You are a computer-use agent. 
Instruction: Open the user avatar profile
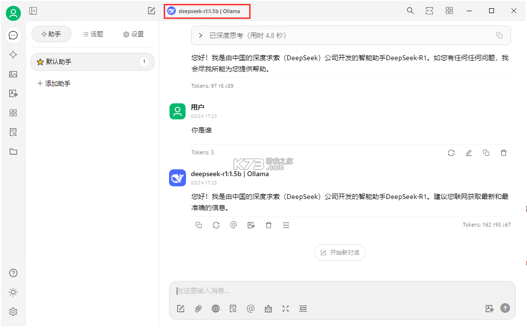tap(14, 14)
